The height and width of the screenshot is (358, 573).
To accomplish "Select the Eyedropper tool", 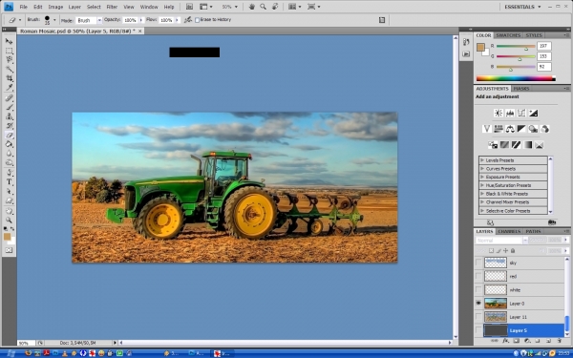I will [10, 88].
